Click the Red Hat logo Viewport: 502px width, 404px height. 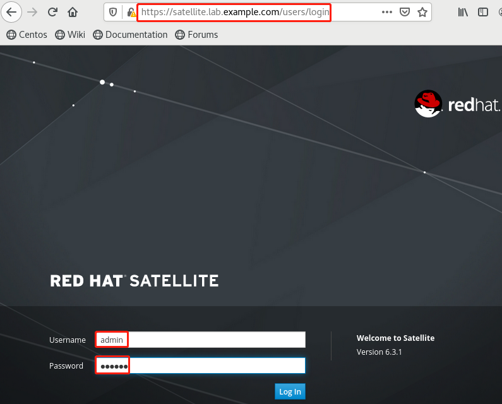[x=458, y=104]
